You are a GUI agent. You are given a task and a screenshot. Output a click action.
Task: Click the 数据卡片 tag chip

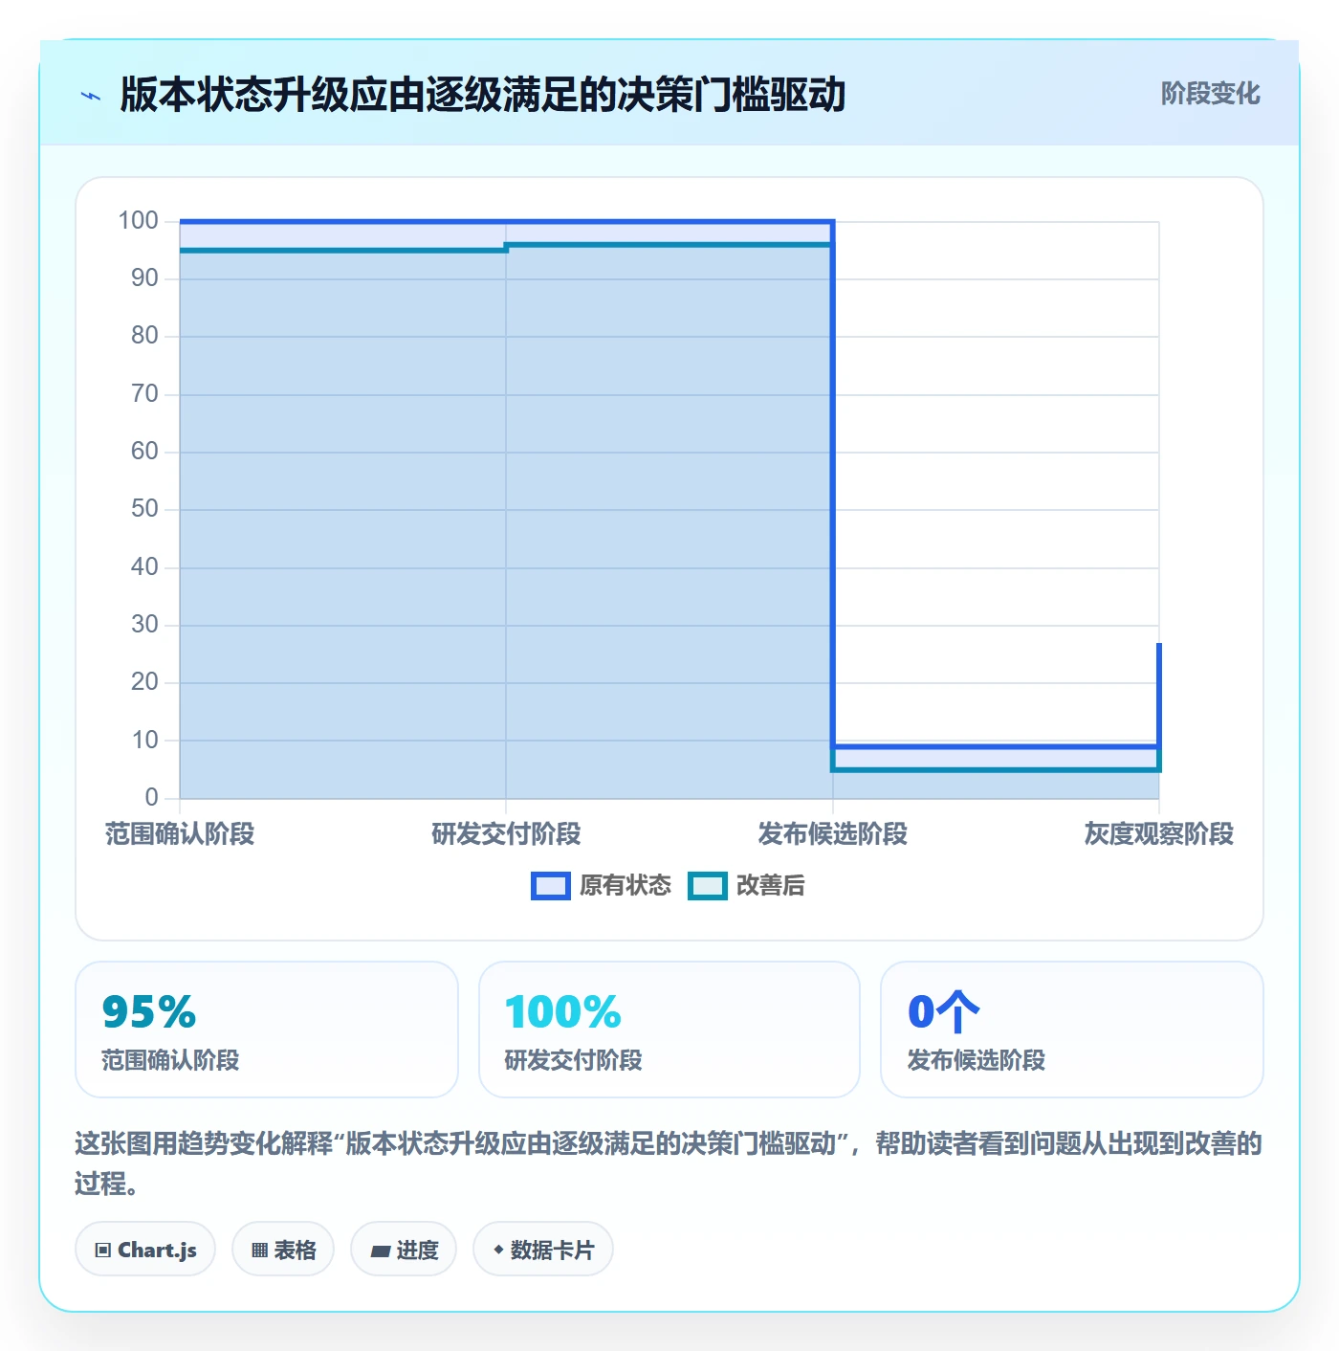point(543,1250)
